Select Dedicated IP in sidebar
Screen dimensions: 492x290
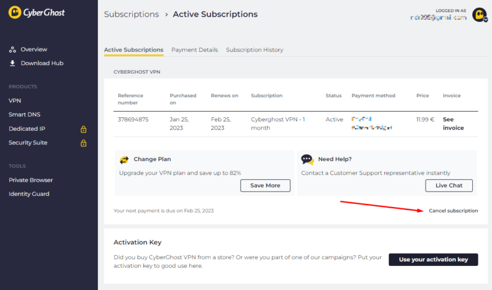[27, 129]
